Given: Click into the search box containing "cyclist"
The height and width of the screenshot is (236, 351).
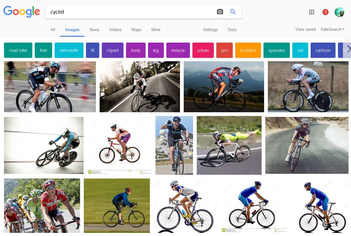Looking at the screenshot, I should point(130,12).
